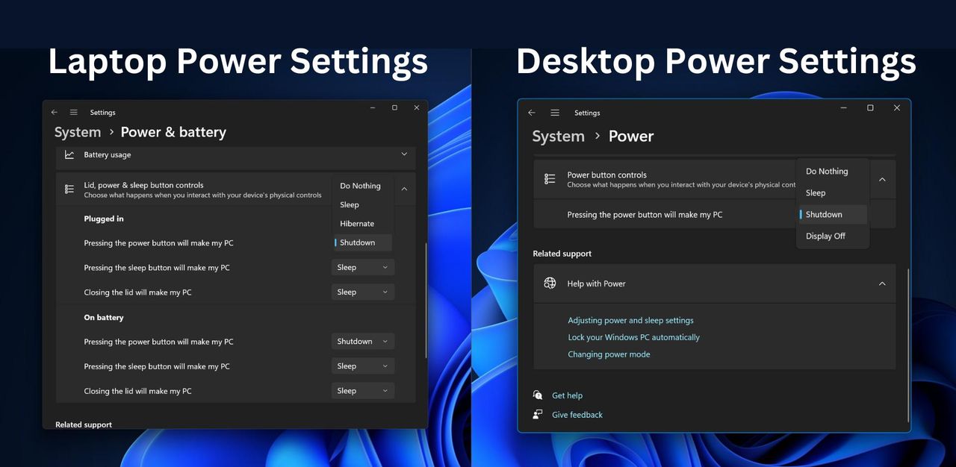Go to System breadcrumb in desktop window
Image resolution: width=956 pixels, height=467 pixels.
tap(558, 137)
